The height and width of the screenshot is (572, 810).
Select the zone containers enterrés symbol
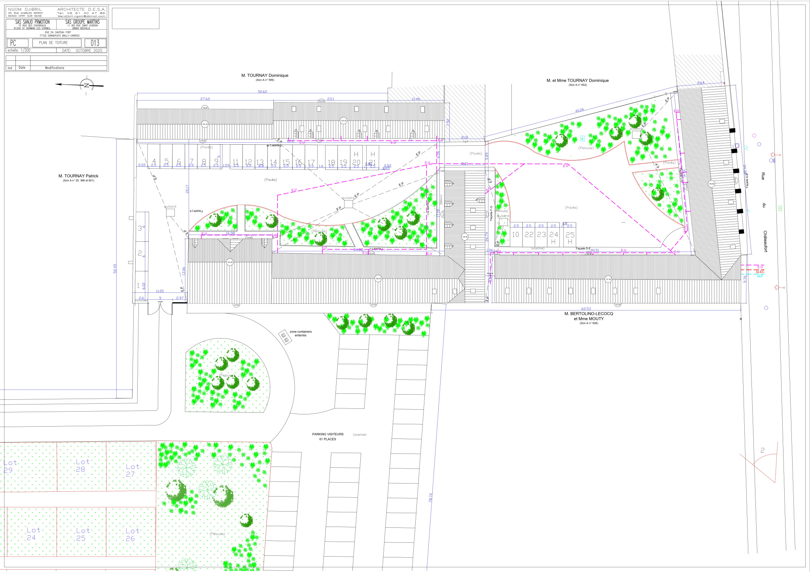point(284,337)
